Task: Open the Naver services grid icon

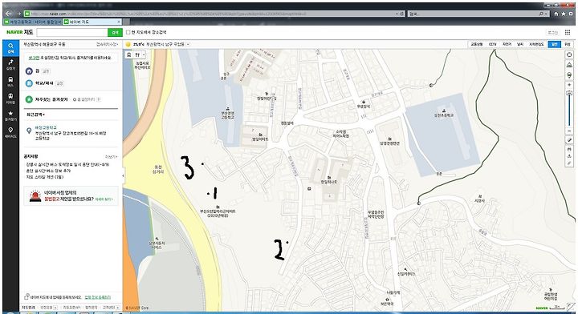Action: click(568, 32)
